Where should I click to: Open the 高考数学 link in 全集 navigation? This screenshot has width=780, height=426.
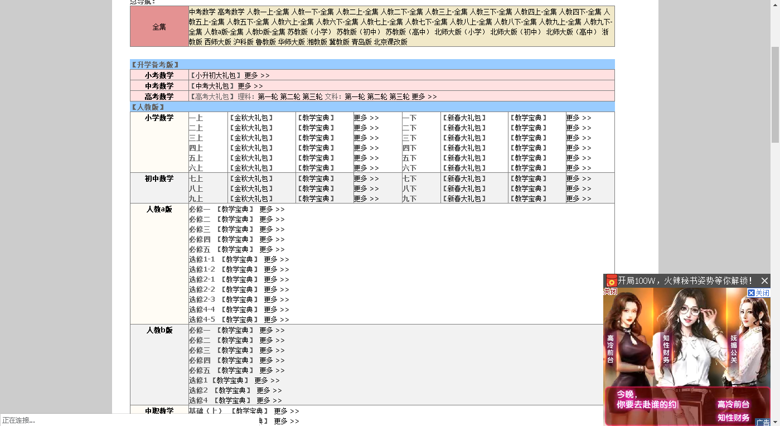(231, 12)
